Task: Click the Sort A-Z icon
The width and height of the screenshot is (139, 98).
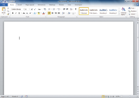Action: 71,9
